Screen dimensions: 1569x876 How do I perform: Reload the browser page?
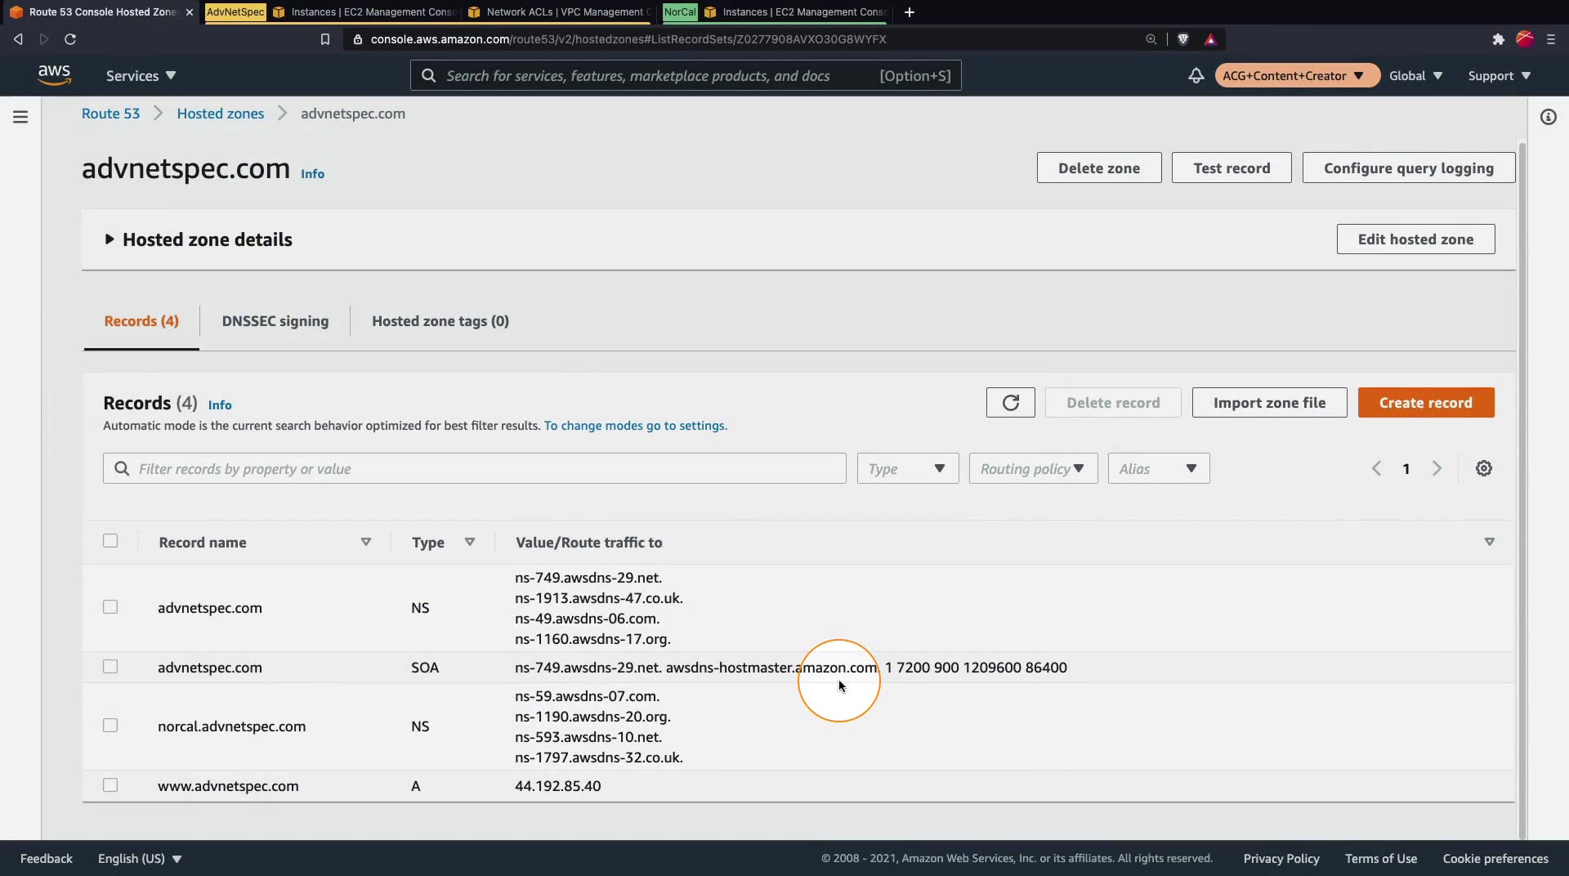pos(70,39)
